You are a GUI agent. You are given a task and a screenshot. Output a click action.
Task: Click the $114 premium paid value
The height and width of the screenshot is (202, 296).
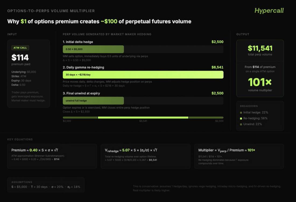(20, 57)
